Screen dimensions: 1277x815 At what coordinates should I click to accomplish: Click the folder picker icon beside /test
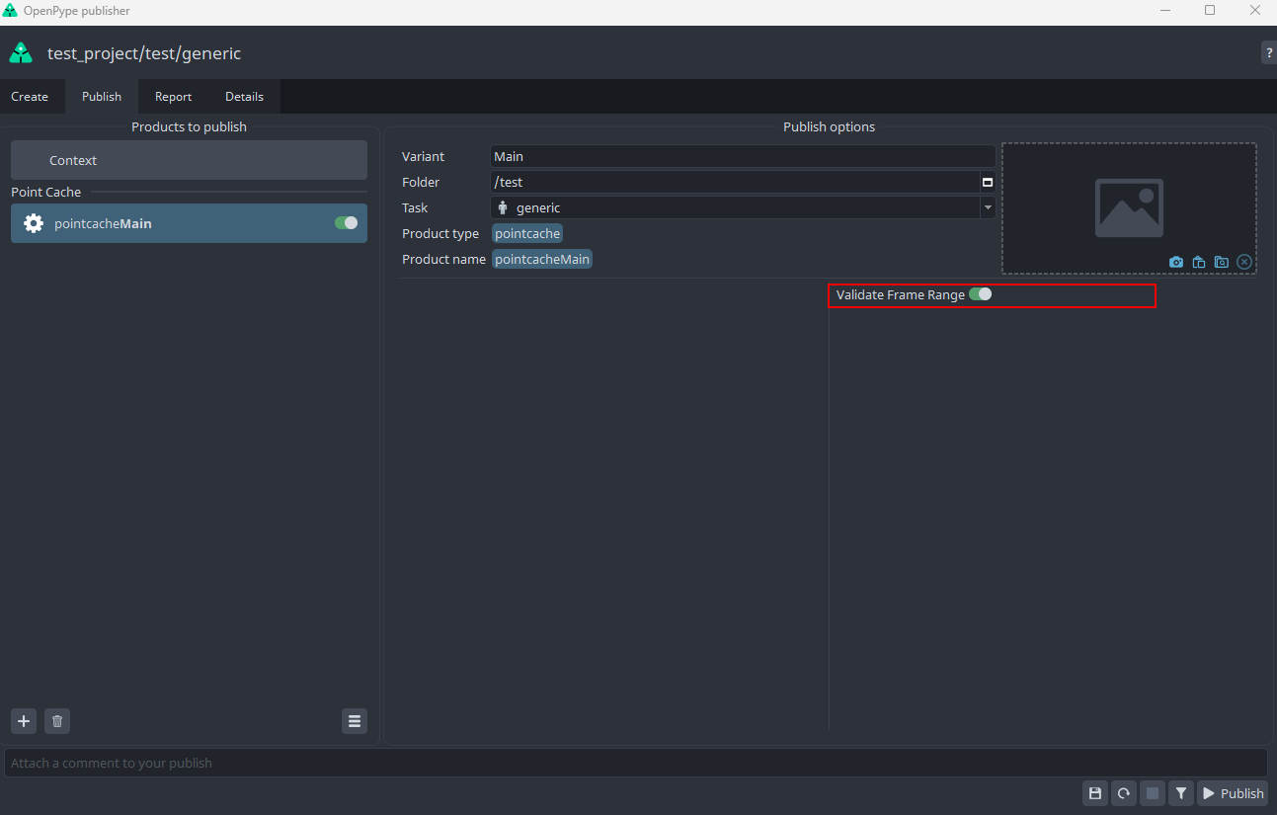pos(987,182)
